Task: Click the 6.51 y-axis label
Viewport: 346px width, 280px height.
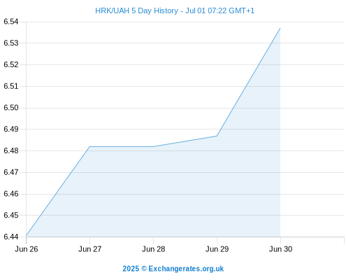Action: click(11, 86)
